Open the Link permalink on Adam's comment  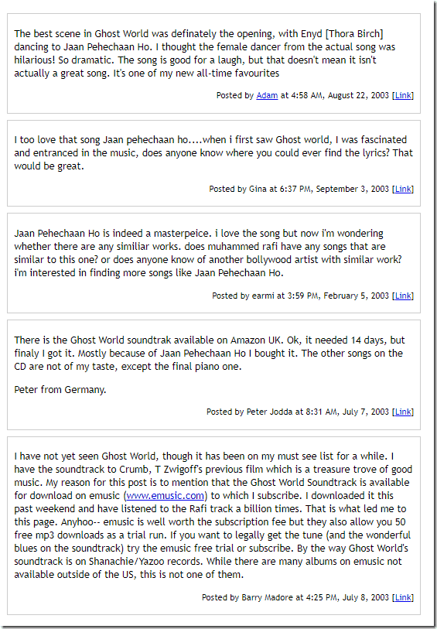[403, 95]
